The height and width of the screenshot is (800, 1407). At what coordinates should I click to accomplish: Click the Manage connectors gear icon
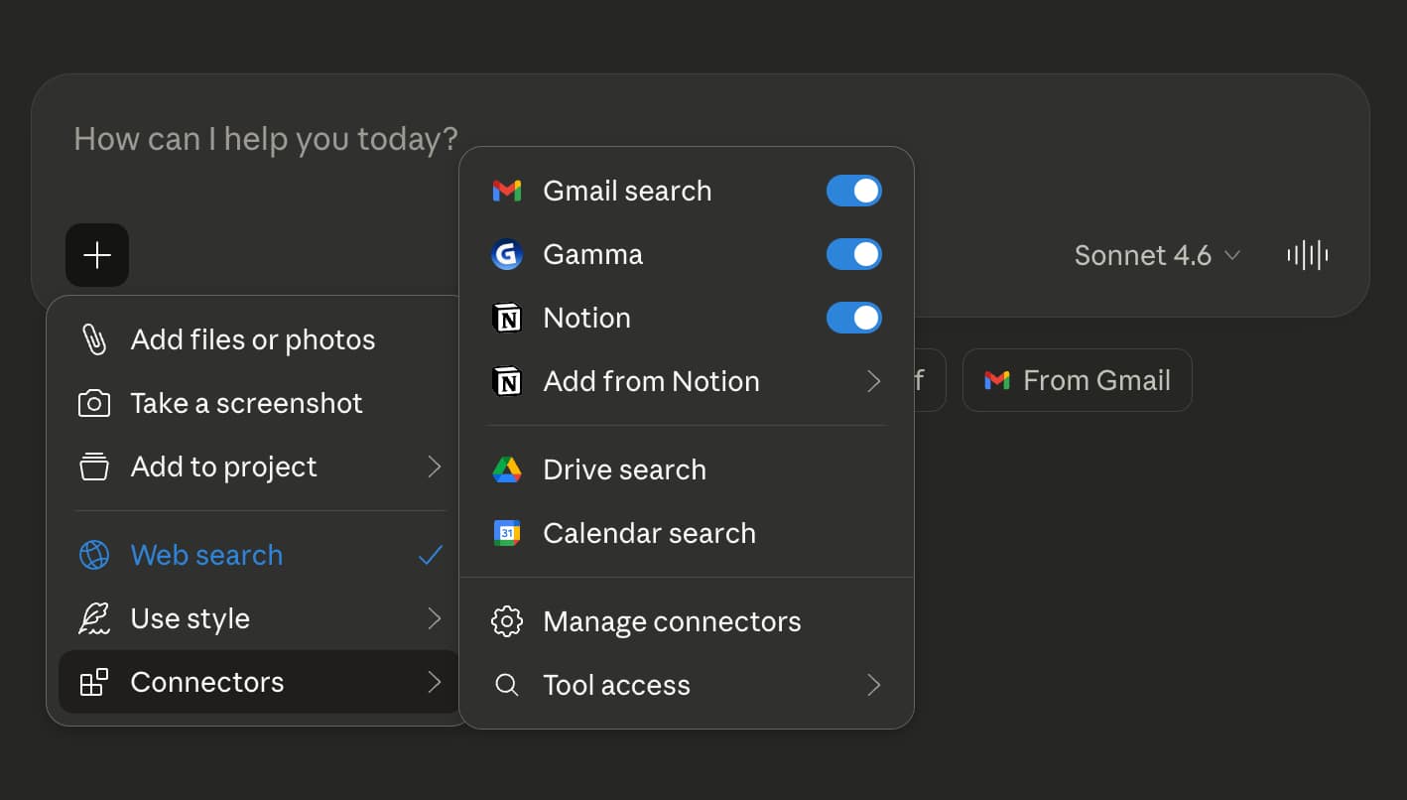point(507,621)
